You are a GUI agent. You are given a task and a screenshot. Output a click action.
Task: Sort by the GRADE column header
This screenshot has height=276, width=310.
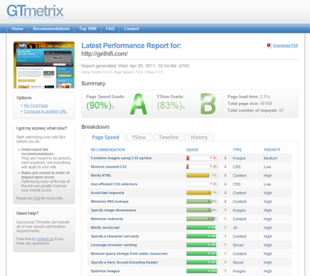(192, 150)
